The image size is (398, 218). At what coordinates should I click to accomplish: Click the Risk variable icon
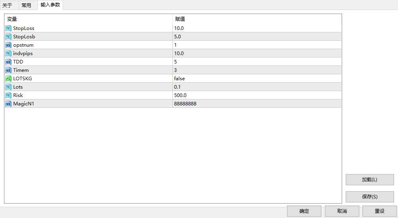pos(8,95)
